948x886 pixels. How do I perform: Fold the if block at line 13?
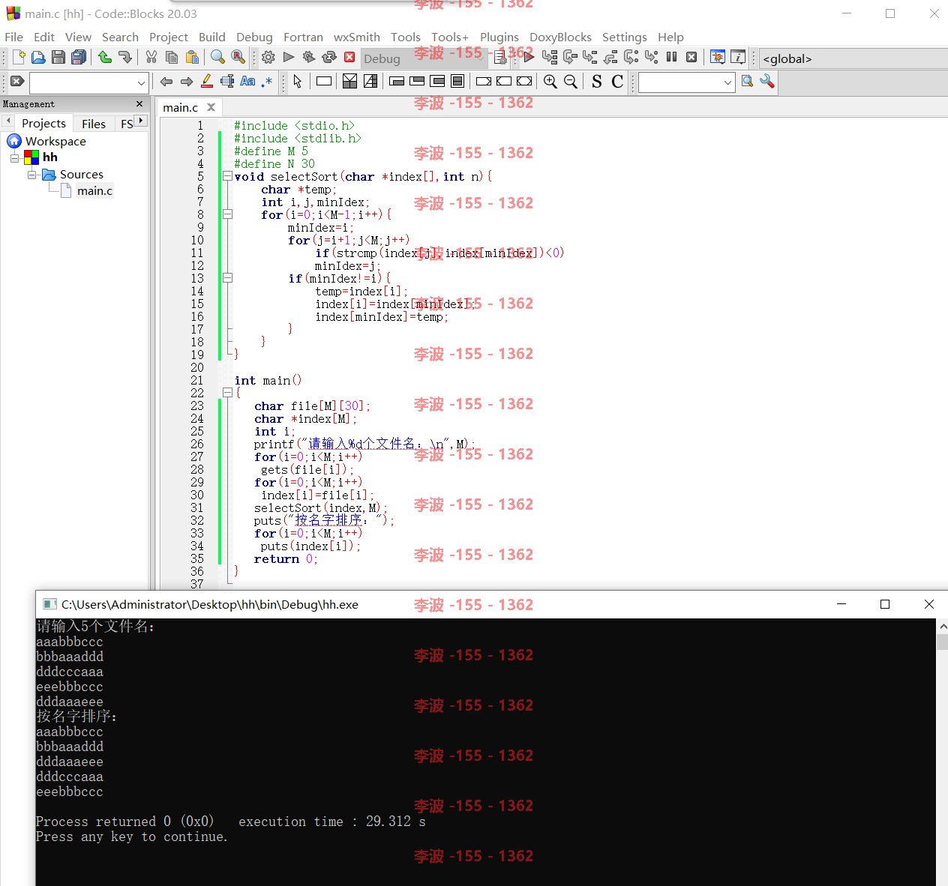227,279
